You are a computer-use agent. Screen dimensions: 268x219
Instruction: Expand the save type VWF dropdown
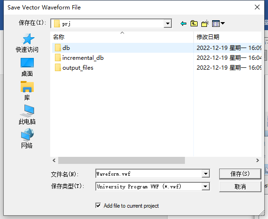tap(206, 187)
